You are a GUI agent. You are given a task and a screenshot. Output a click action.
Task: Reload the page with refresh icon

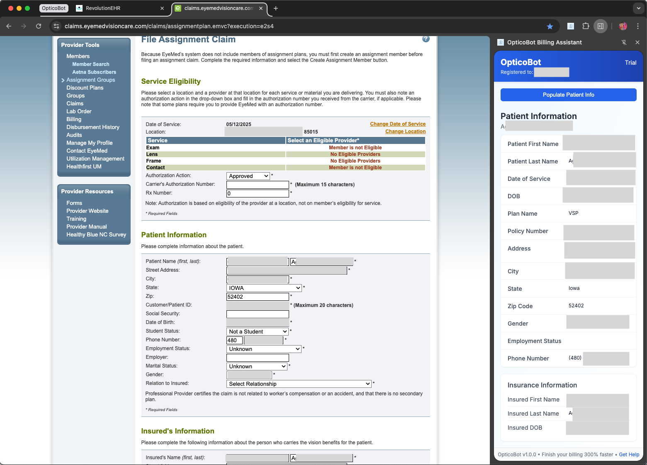(39, 26)
